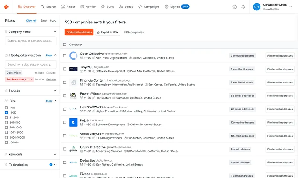Viewport: 298px width, 178px height.
Task: Tick the 5001-10000 size checkbox
Action: 6,137
